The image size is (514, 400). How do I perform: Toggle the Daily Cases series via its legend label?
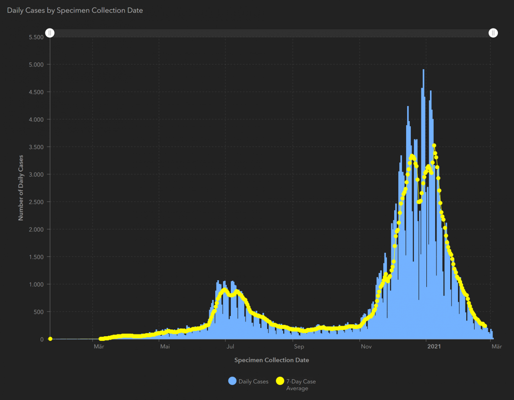click(x=253, y=382)
